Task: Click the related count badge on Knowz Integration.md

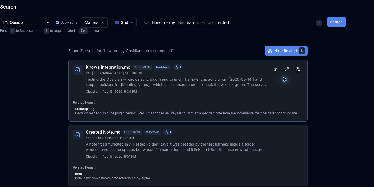Action: point(178,67)
